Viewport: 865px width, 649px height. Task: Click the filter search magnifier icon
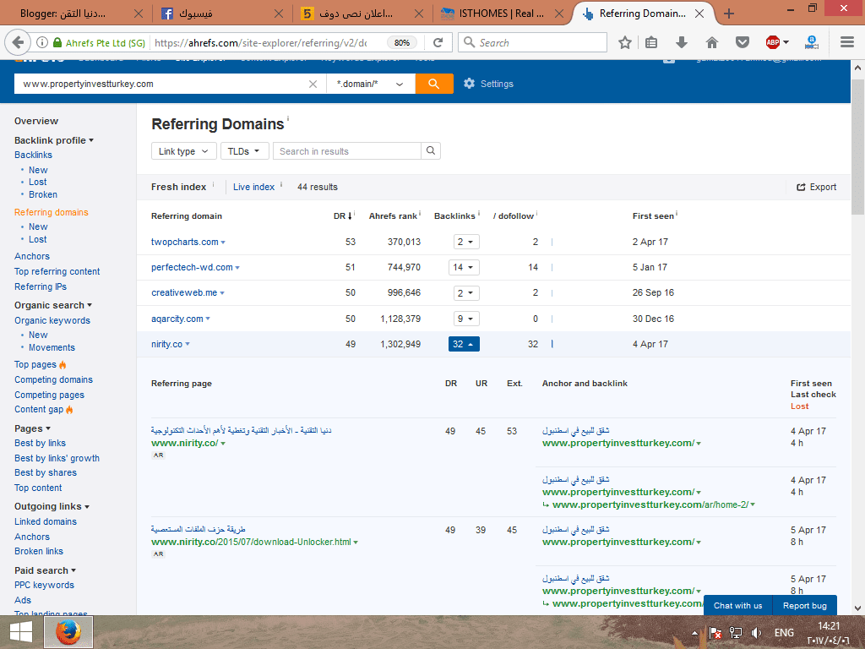click(x=431, y=151)
